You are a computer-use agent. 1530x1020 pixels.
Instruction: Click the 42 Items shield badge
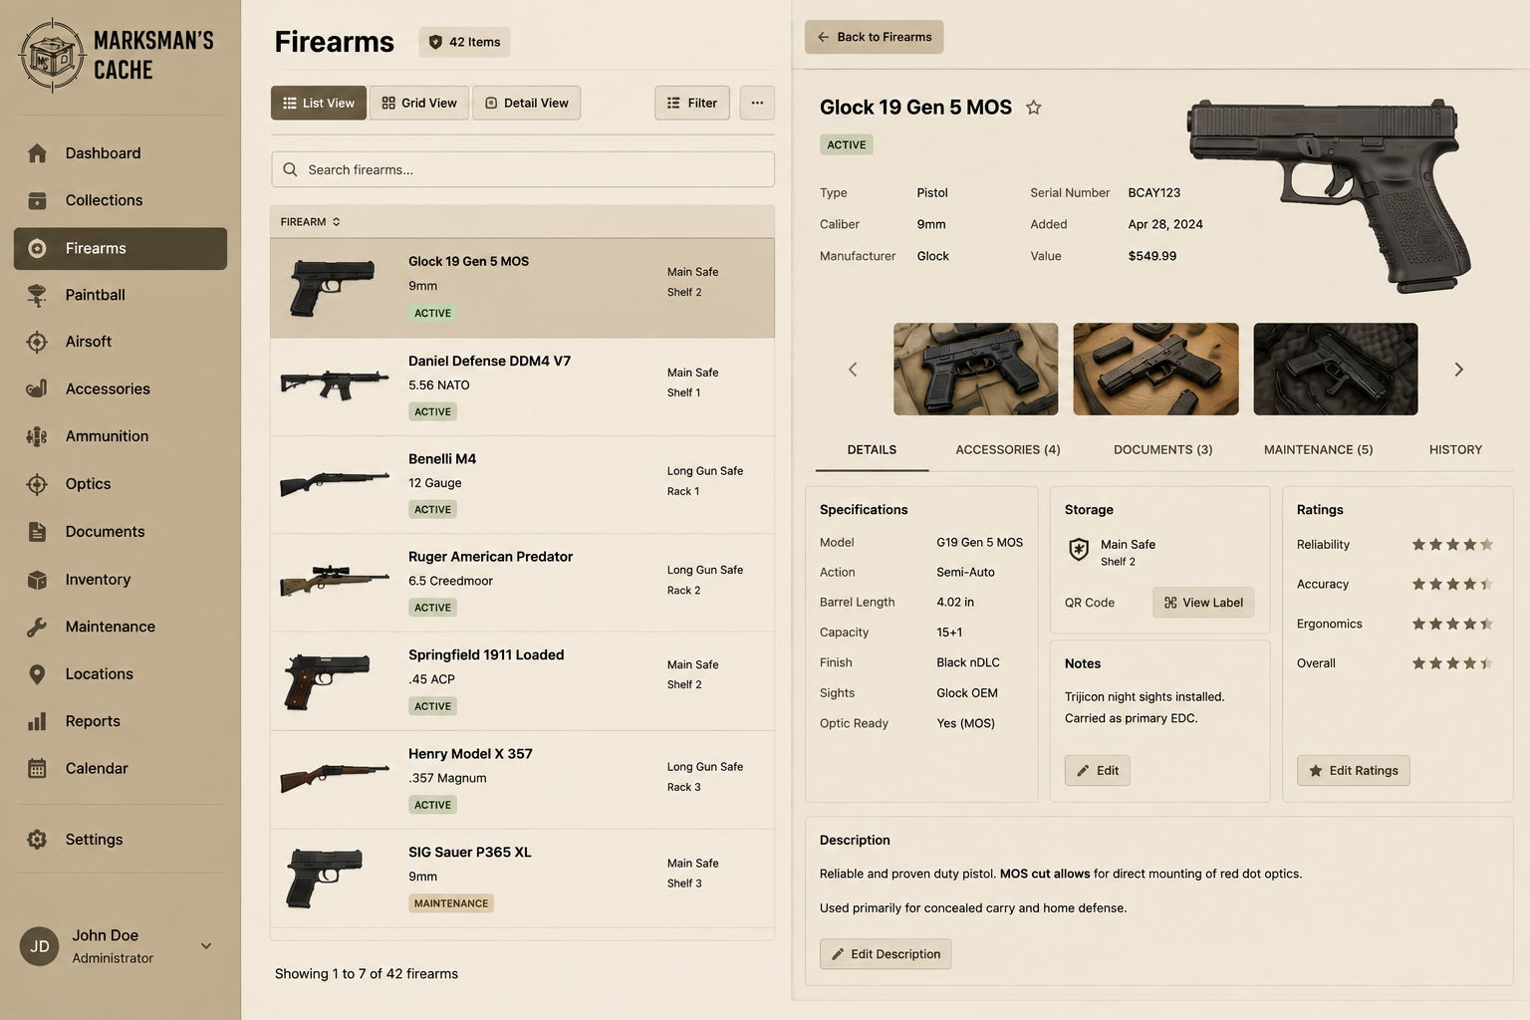464,42
